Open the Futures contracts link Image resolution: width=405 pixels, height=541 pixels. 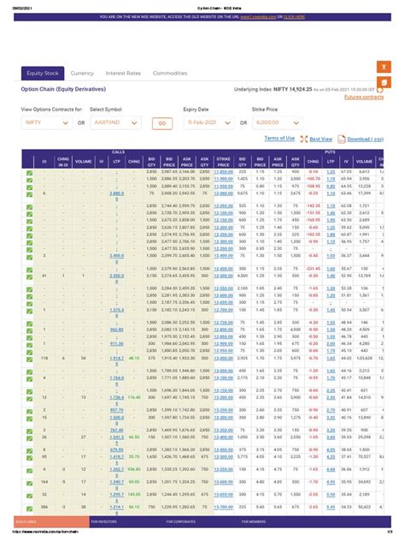tap(364, 97)
